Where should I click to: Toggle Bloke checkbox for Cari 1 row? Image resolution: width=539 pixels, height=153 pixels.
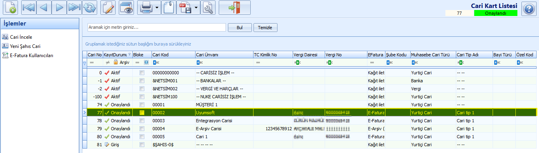pos(142,137)
